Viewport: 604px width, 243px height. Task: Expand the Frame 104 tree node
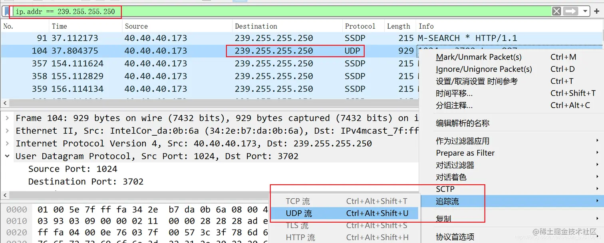7,118
